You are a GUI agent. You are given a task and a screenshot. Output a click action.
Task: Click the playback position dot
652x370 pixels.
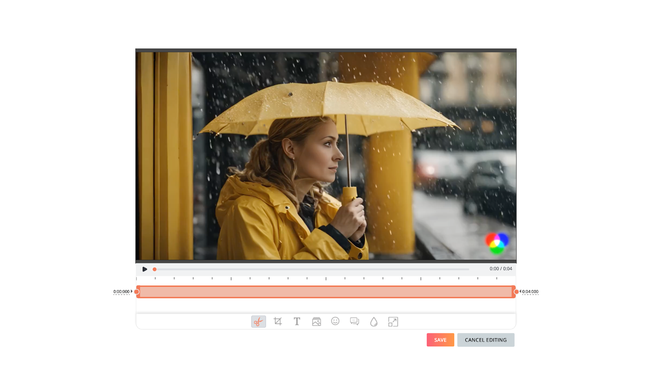[154, 269]
